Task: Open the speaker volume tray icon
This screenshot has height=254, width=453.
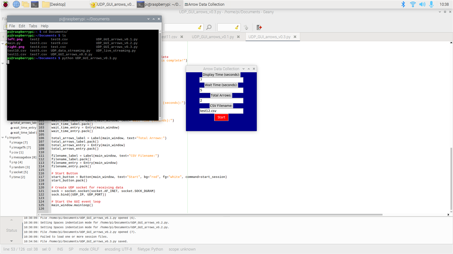Action: click(422, 4)
